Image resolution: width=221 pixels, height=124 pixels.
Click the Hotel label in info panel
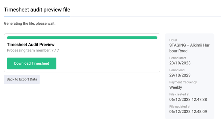[173, 40]
